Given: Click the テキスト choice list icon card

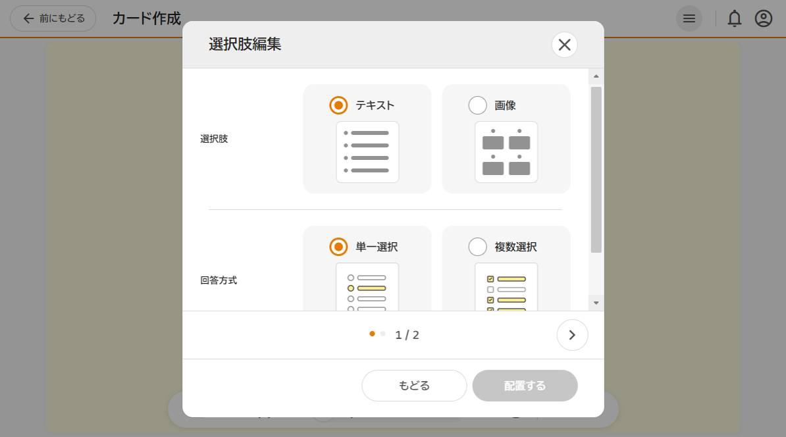Looking at the screenshot, I should [367, 152].
